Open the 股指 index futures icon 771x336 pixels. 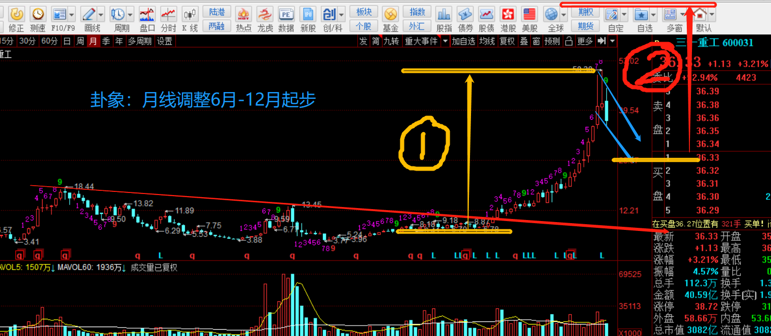pos(443,14)
